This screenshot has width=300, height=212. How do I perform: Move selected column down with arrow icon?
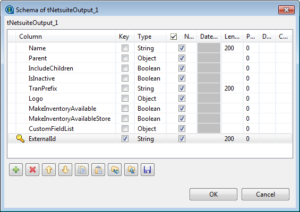coord(65,170)
